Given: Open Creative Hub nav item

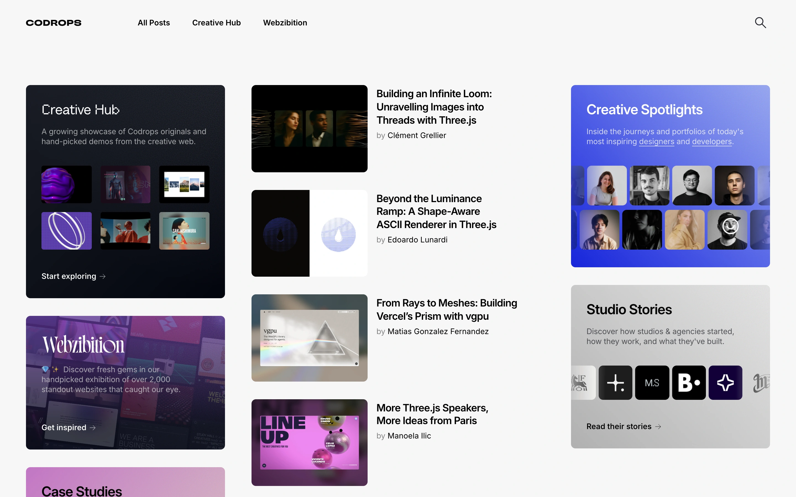Looking at the screenshot, I should click(x=216, y=23).
